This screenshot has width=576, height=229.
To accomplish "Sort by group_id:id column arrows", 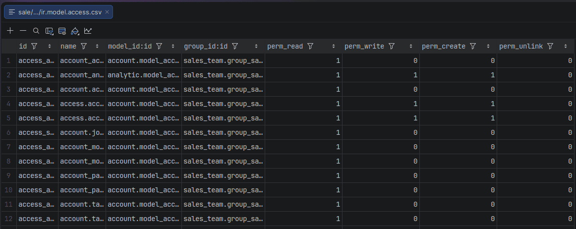I will click(x=256, y=46).
